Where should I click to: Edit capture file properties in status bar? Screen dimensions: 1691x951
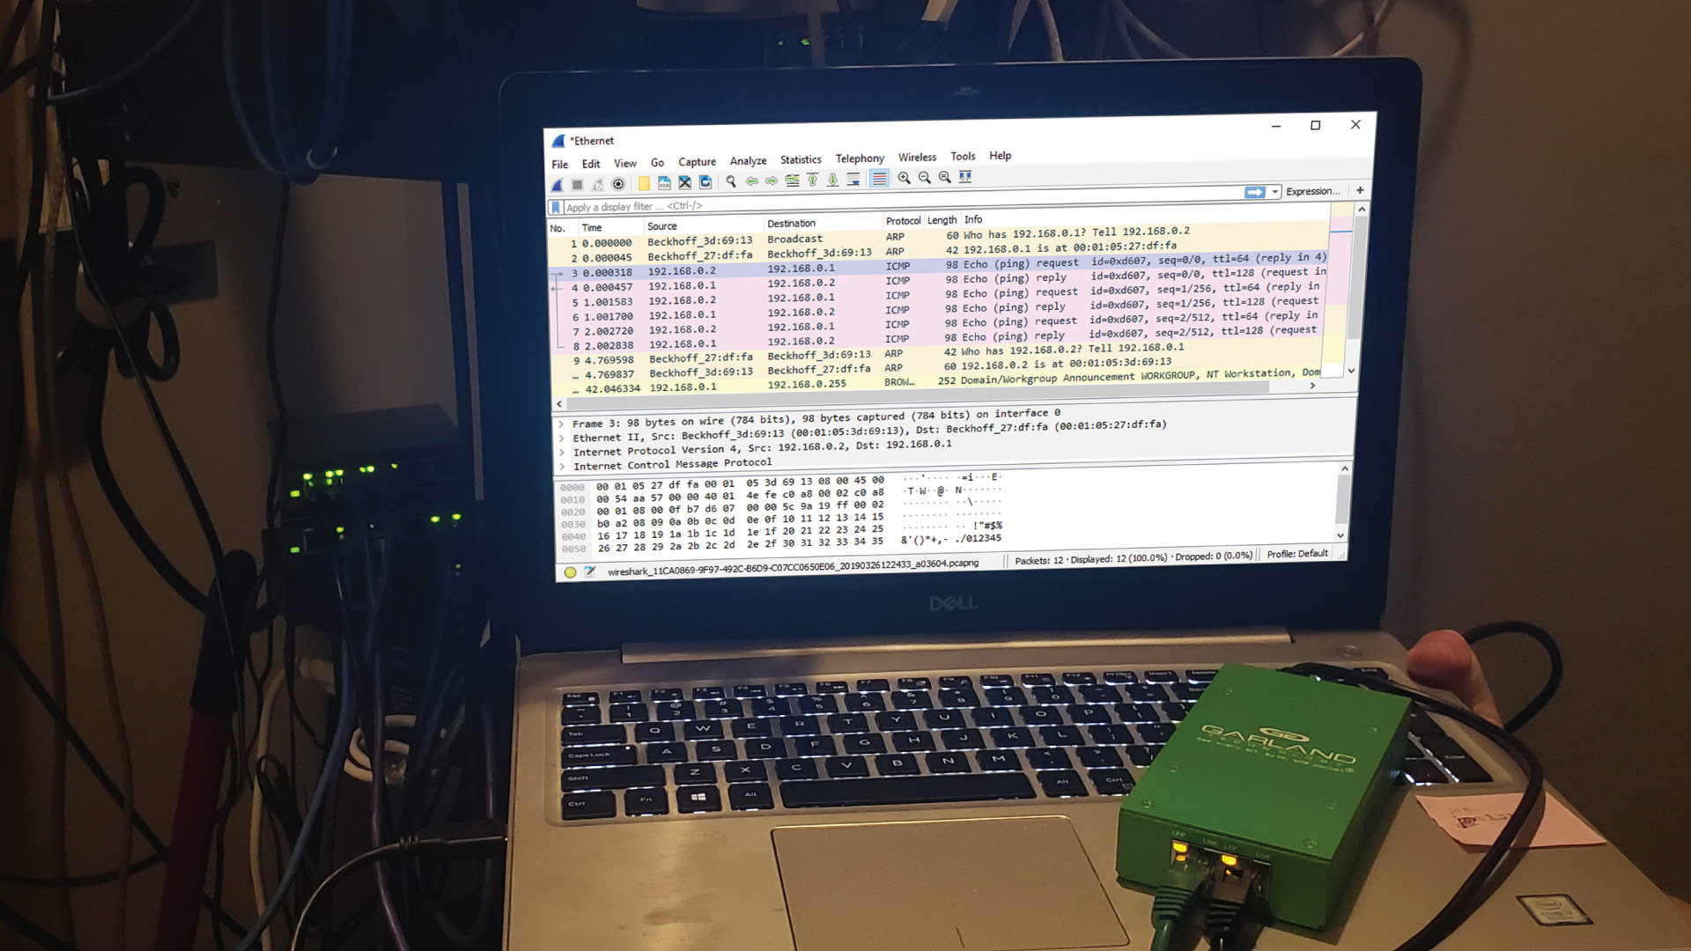point(589,571)
